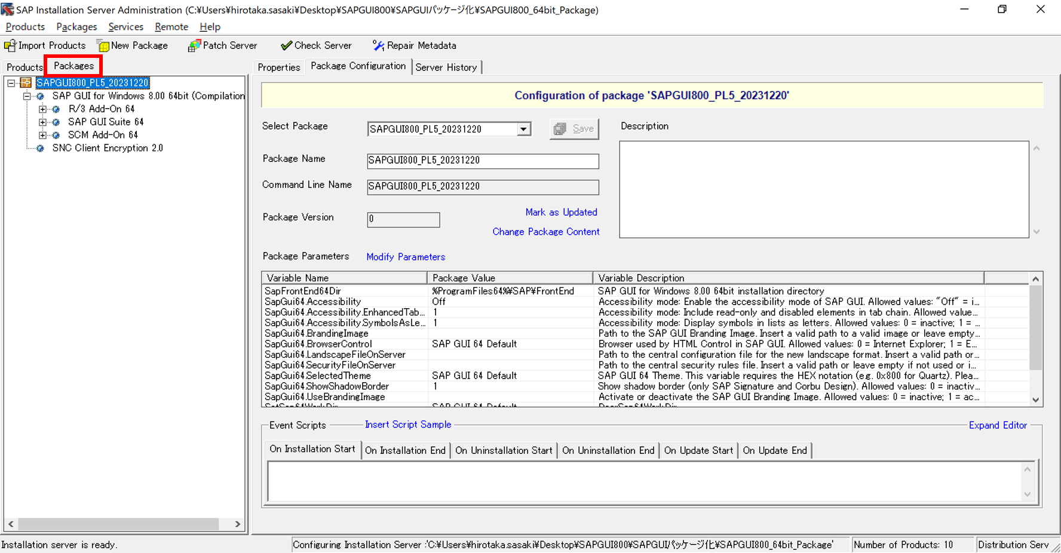
Task: Click the parameters table scroll down arrow
Action: (1036, 400)
